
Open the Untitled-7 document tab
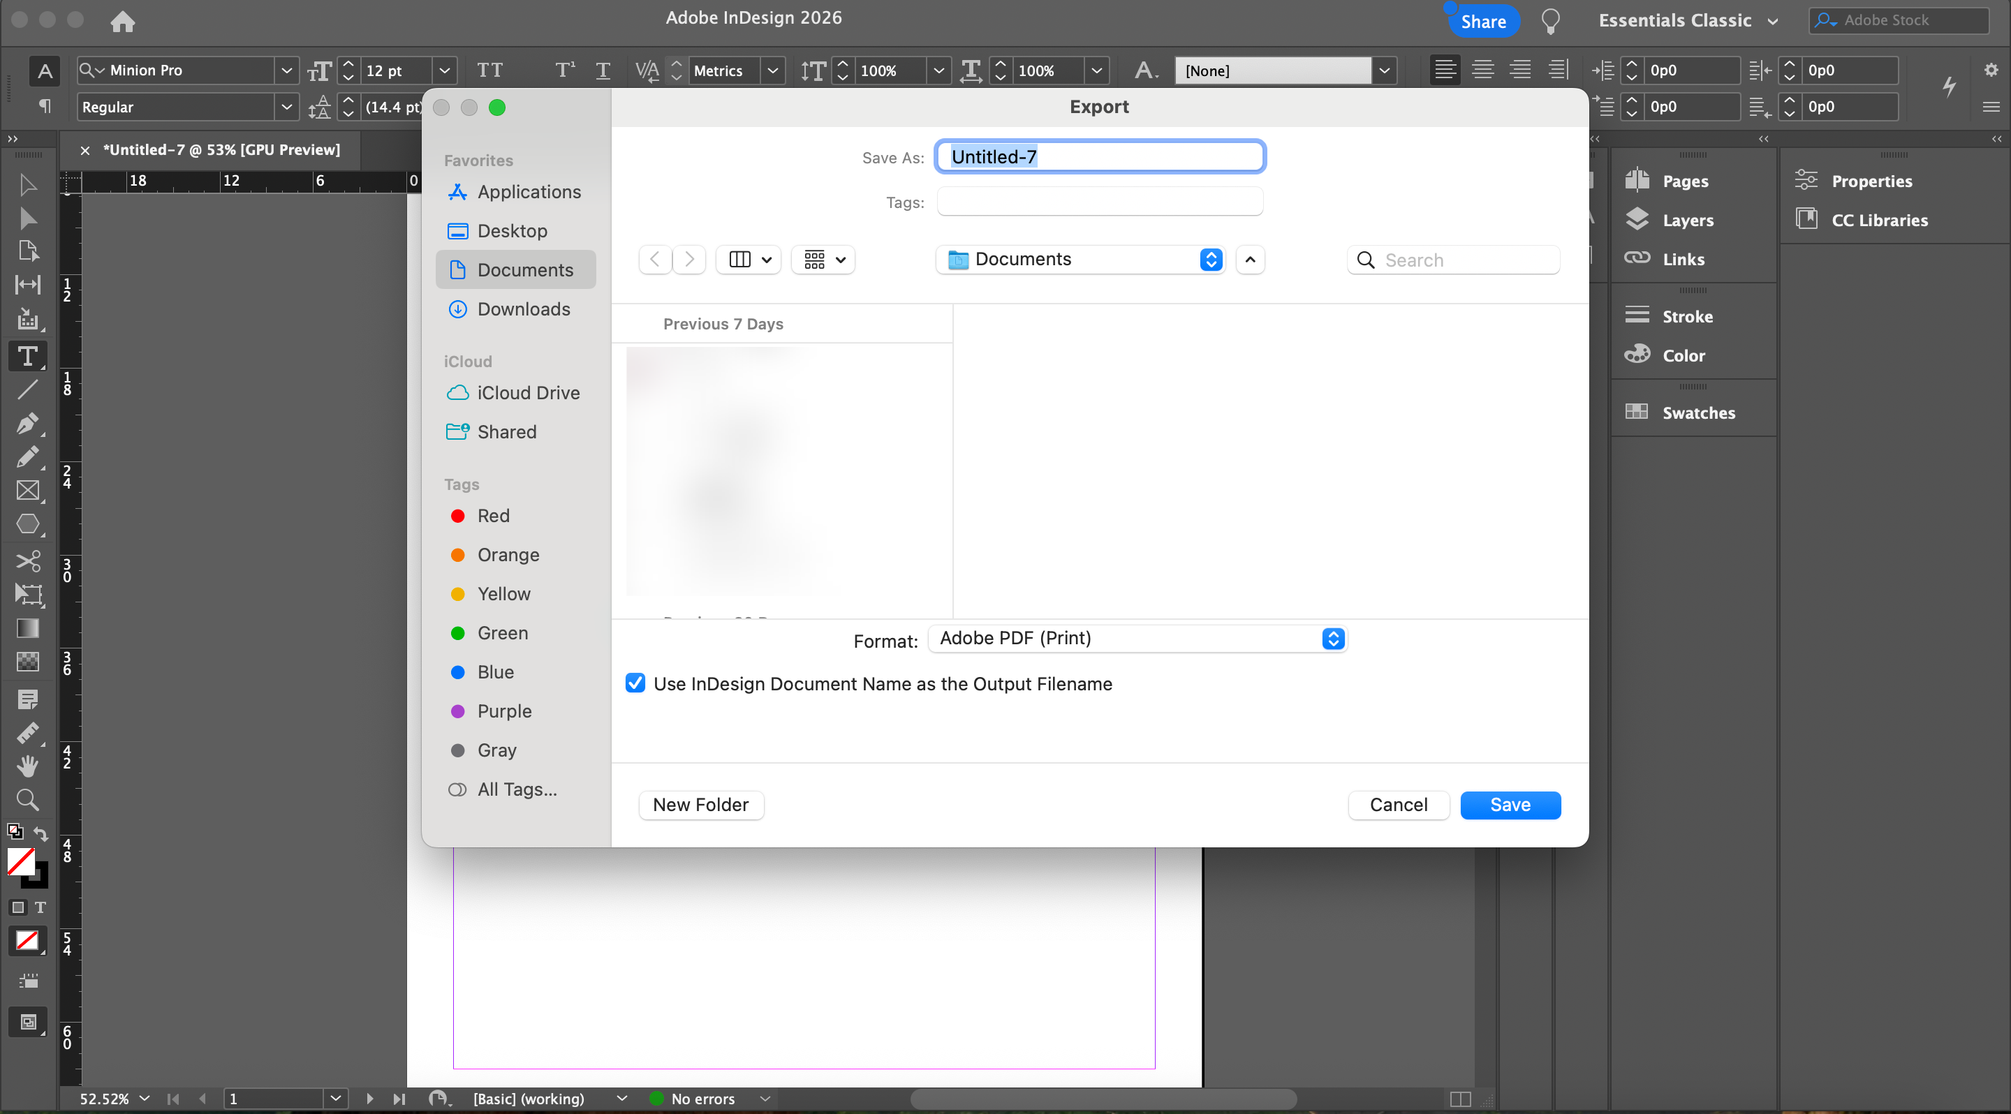(221, 150)
